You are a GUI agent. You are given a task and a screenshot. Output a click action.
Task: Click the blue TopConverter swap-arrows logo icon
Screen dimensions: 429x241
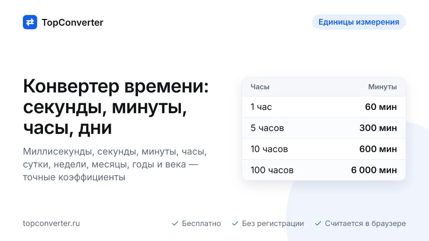coord(30,22)
